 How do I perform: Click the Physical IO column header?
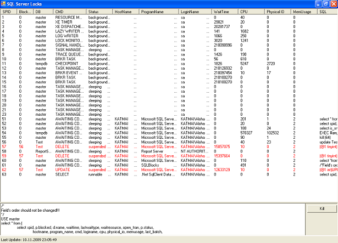(x=278, y=12)
